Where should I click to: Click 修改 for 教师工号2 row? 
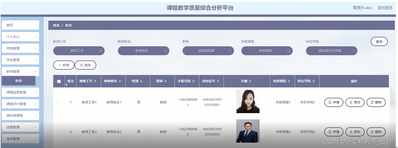(355, 132)
